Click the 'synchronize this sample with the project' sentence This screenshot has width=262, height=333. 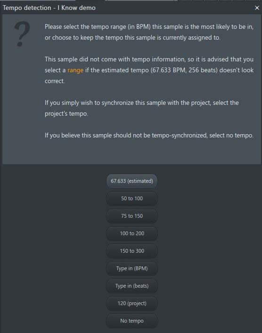pos(142,103)
